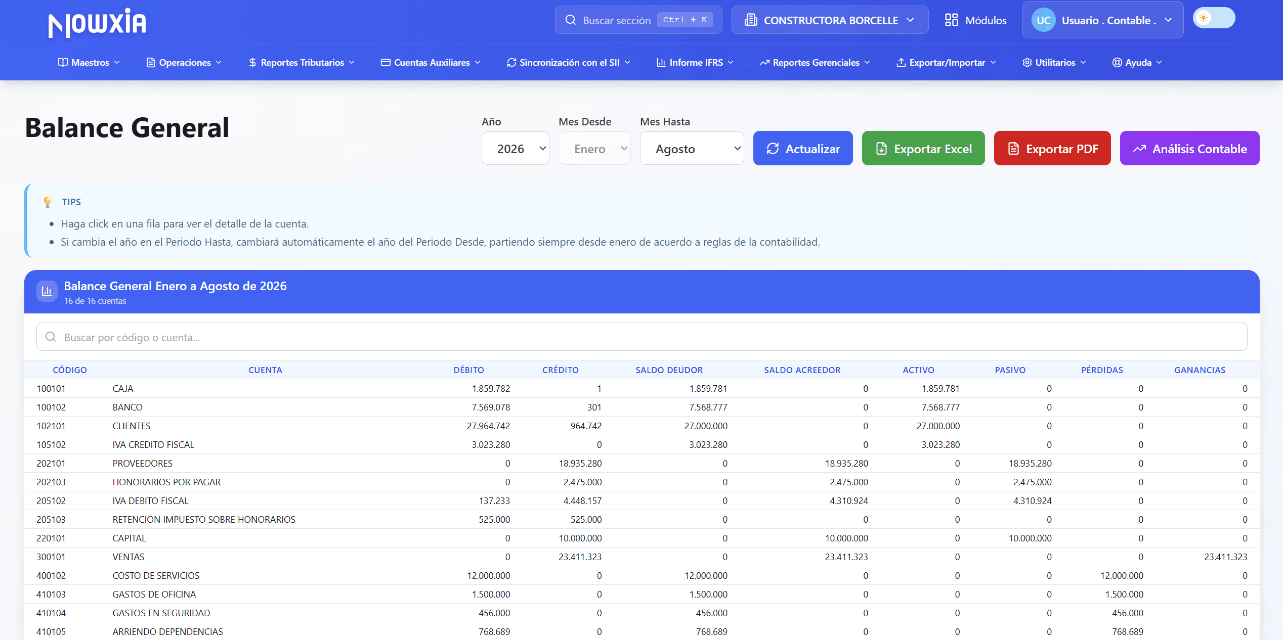Click the document icon in Exportar PDF
This screenshot has width=1283, height=640.
click(1013, 148)
